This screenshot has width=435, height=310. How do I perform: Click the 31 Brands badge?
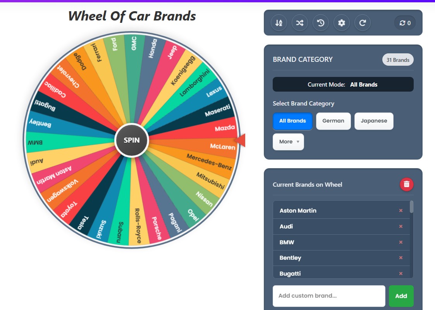[x=398, y=60]
